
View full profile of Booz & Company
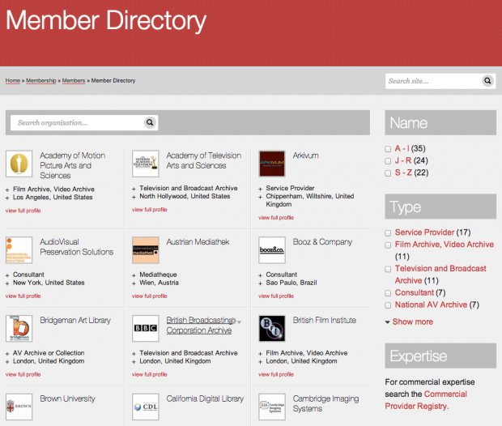pyautogui.click(x=276, y=296)
